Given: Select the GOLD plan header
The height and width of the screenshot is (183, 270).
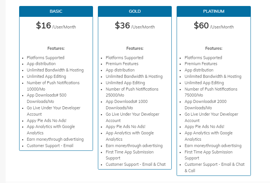Looking at the screenshot, I should point(135,11).
